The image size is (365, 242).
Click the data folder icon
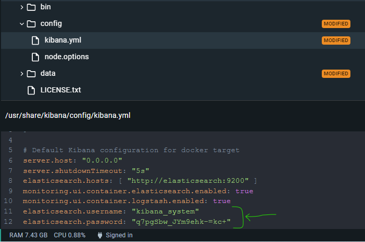point(31,74)
